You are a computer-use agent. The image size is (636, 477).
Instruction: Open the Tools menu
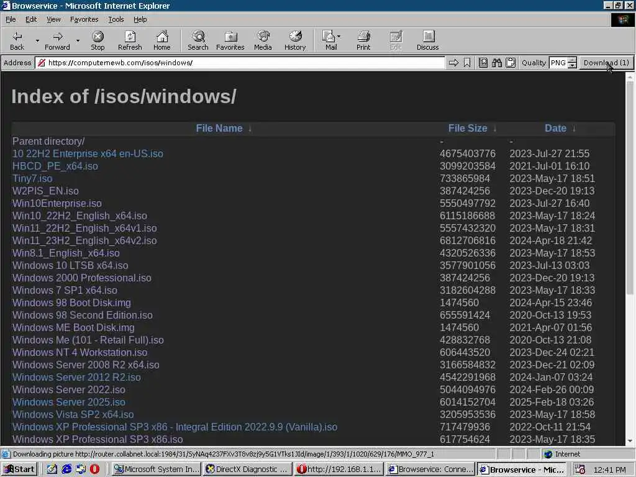pyautogui.click(x=116, y=19)
